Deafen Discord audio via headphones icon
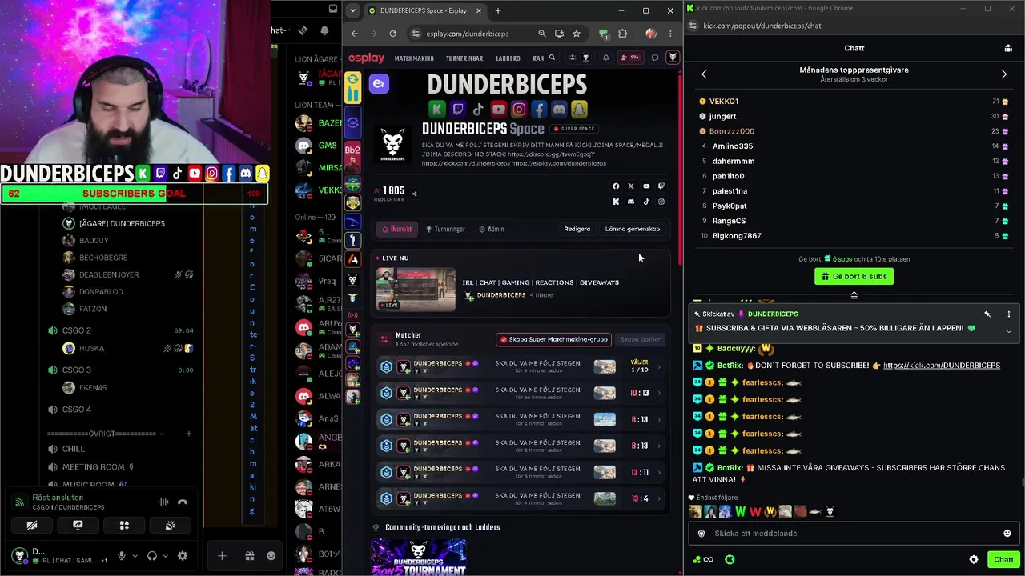The height and width of the screenshot is (576, 1025). (151, 556)
